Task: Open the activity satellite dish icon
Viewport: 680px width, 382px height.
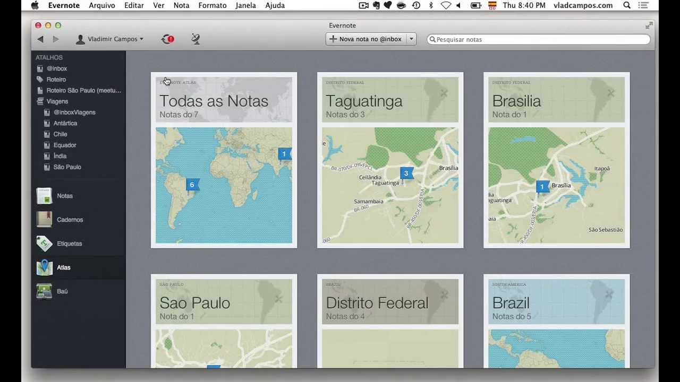Action: pos(195,39)
